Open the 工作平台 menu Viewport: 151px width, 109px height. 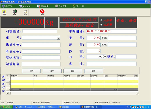(x=7, y=6)
